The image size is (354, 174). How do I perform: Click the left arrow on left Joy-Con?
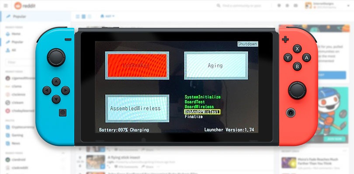click(x=47, y=90)
